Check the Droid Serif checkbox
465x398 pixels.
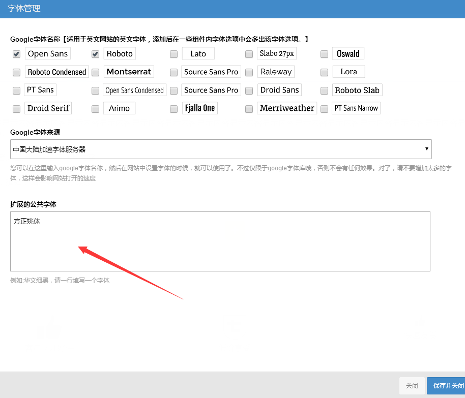(17, 109)
